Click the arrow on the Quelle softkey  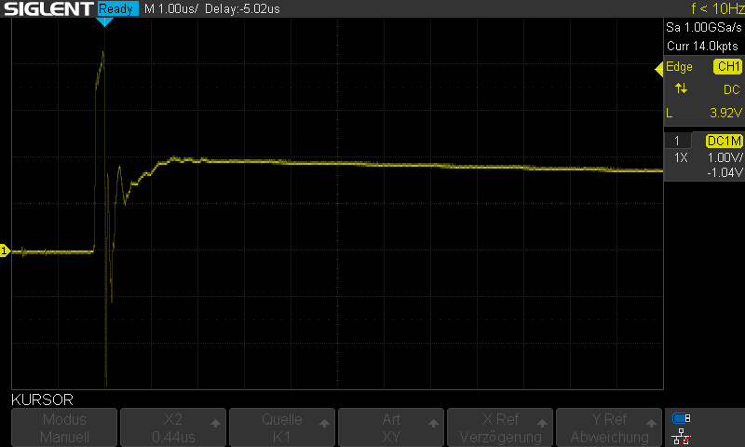324,423
